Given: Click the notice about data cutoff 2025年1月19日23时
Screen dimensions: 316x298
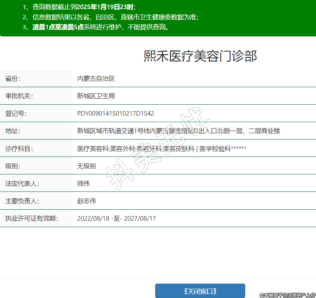Looking at the screenshot, I should pyautogui.click(x=79, y=7).
